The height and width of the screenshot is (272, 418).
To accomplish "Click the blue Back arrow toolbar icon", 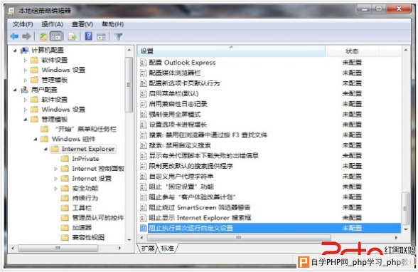I will (x=14, y=36).
